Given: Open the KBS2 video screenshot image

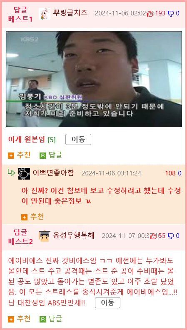Looking at the screenshot, I should tap(94, 79).
